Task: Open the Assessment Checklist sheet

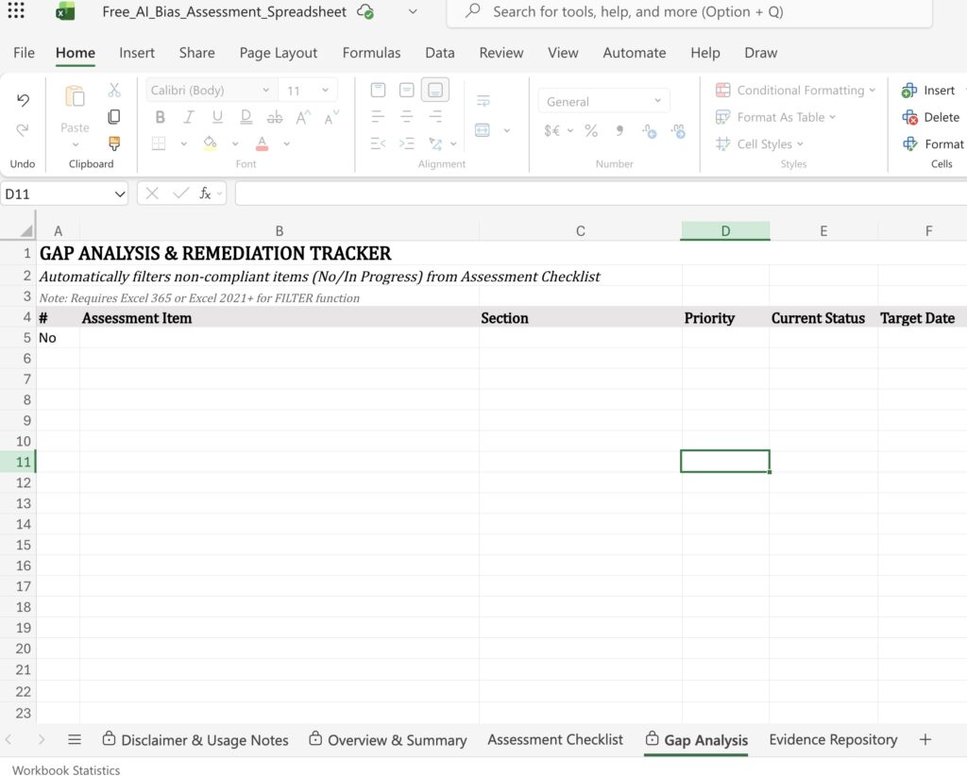Action: pos(554,739)
